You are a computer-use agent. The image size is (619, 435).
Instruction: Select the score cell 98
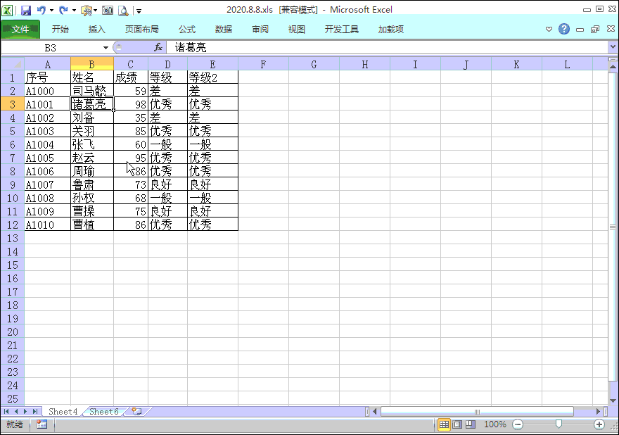(x=131, y=104)
